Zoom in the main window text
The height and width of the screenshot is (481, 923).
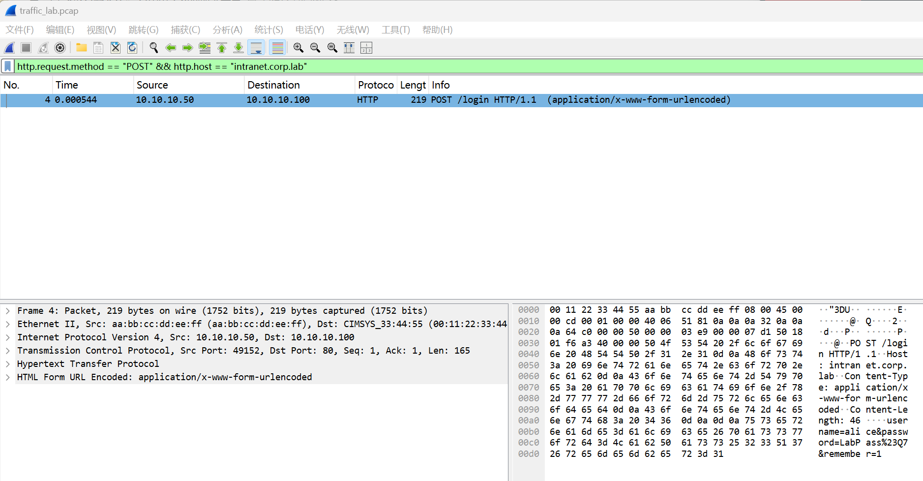[298, 48]
